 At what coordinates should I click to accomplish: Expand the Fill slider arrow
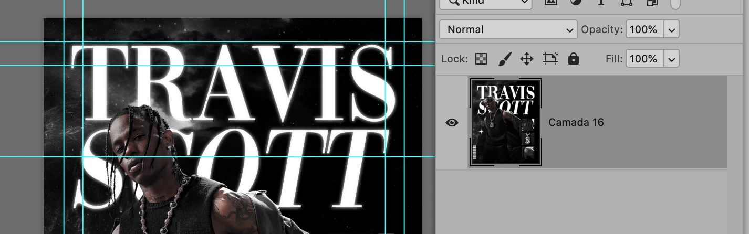[x=672, y=59]
